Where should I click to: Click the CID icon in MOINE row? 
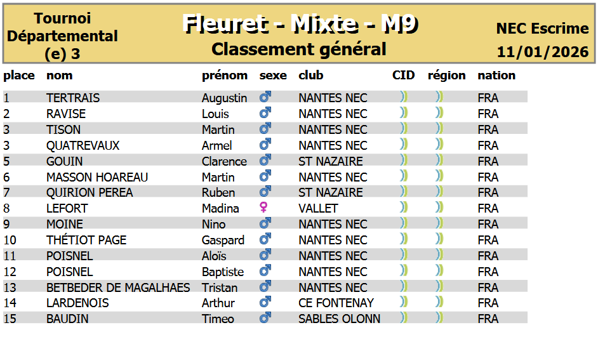403,223
